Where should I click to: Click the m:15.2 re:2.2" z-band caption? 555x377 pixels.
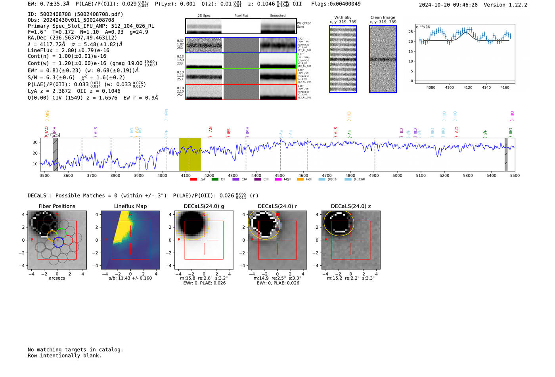click(350, 278)
